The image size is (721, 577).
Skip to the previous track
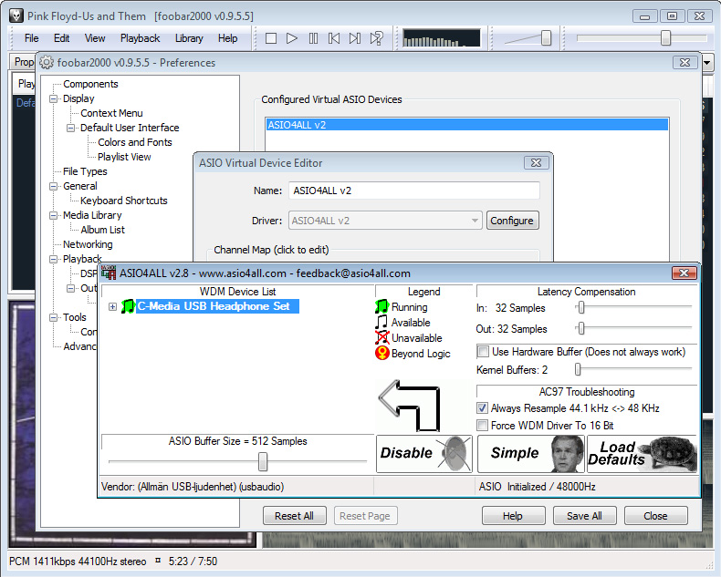tap(334, 38)
